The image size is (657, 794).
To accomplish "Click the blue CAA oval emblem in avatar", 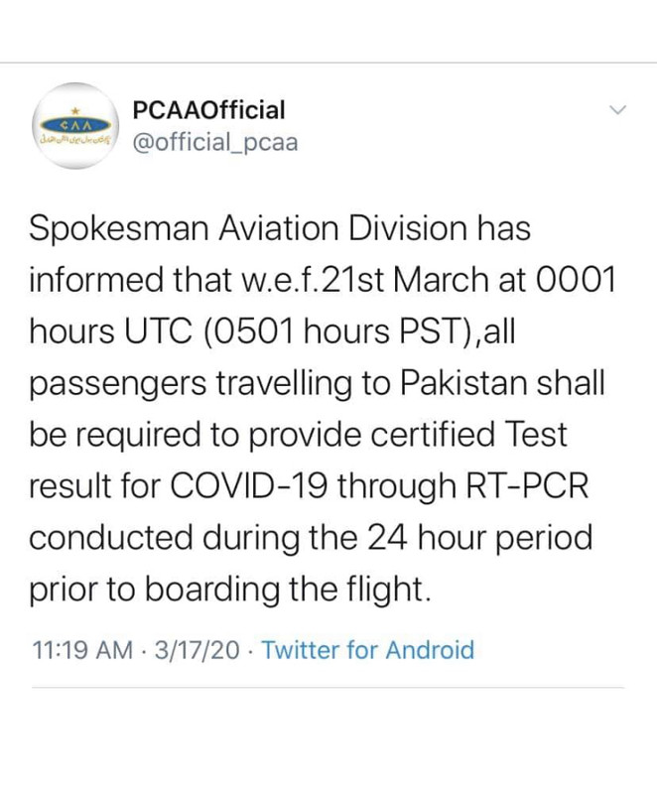I will click(75, 125).
